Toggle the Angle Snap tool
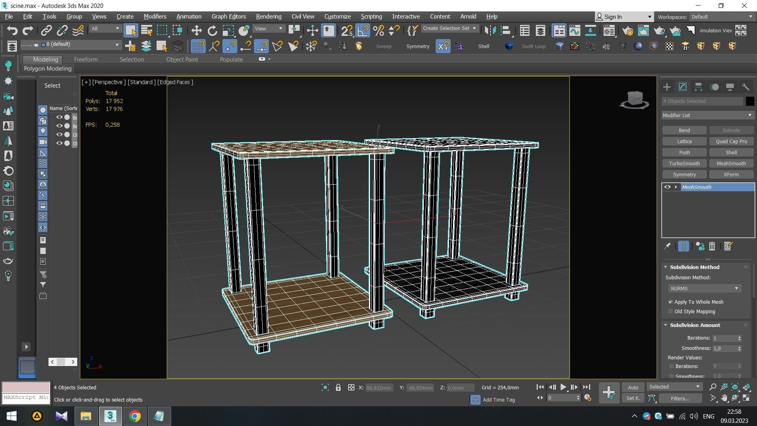Viewport: 757px width, 426px height. click(x=363, y=31)
